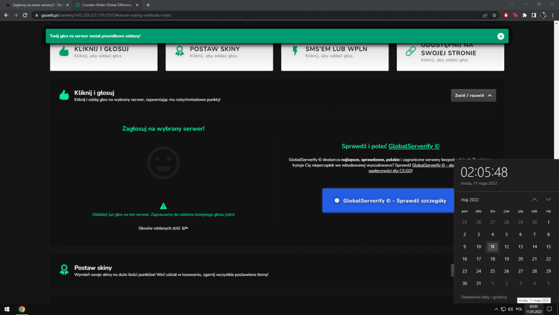Open the network tray icon

click(x=503, y=309)
